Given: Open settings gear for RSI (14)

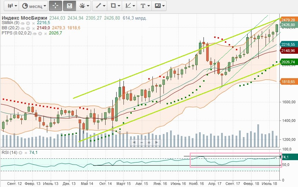Looking at the screenshot, I should pos(20,153).
